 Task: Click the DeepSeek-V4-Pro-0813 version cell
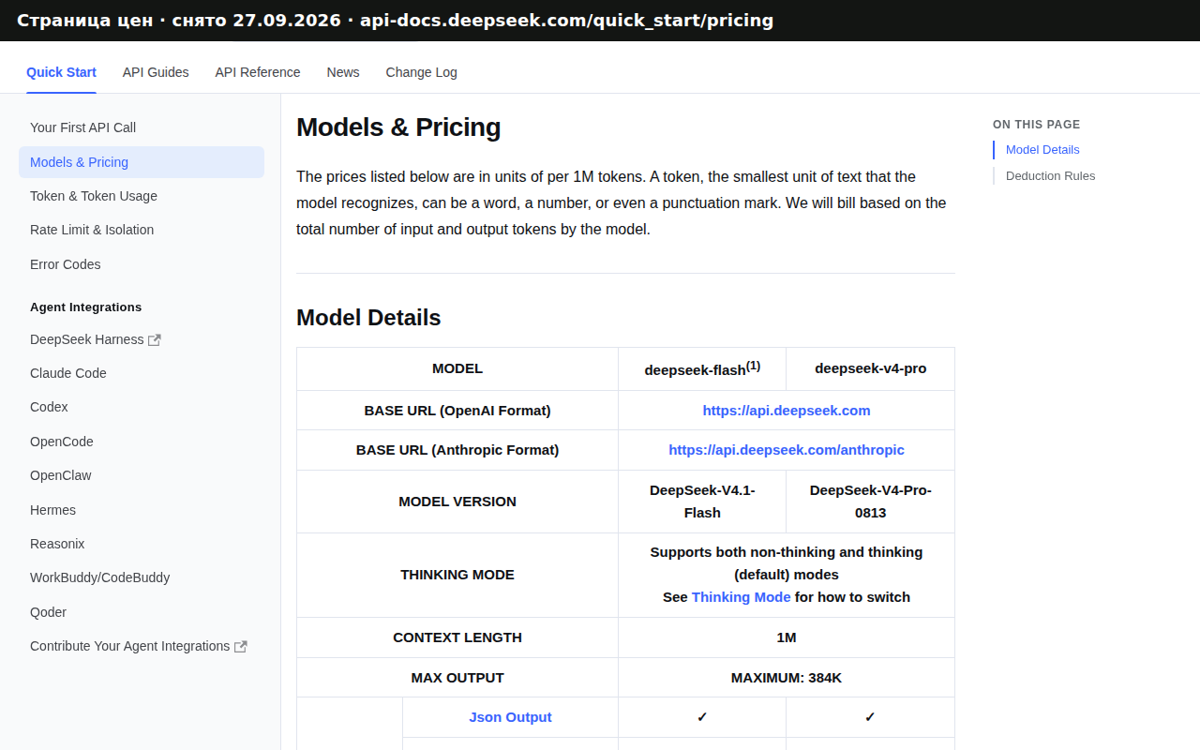[871, 502]
